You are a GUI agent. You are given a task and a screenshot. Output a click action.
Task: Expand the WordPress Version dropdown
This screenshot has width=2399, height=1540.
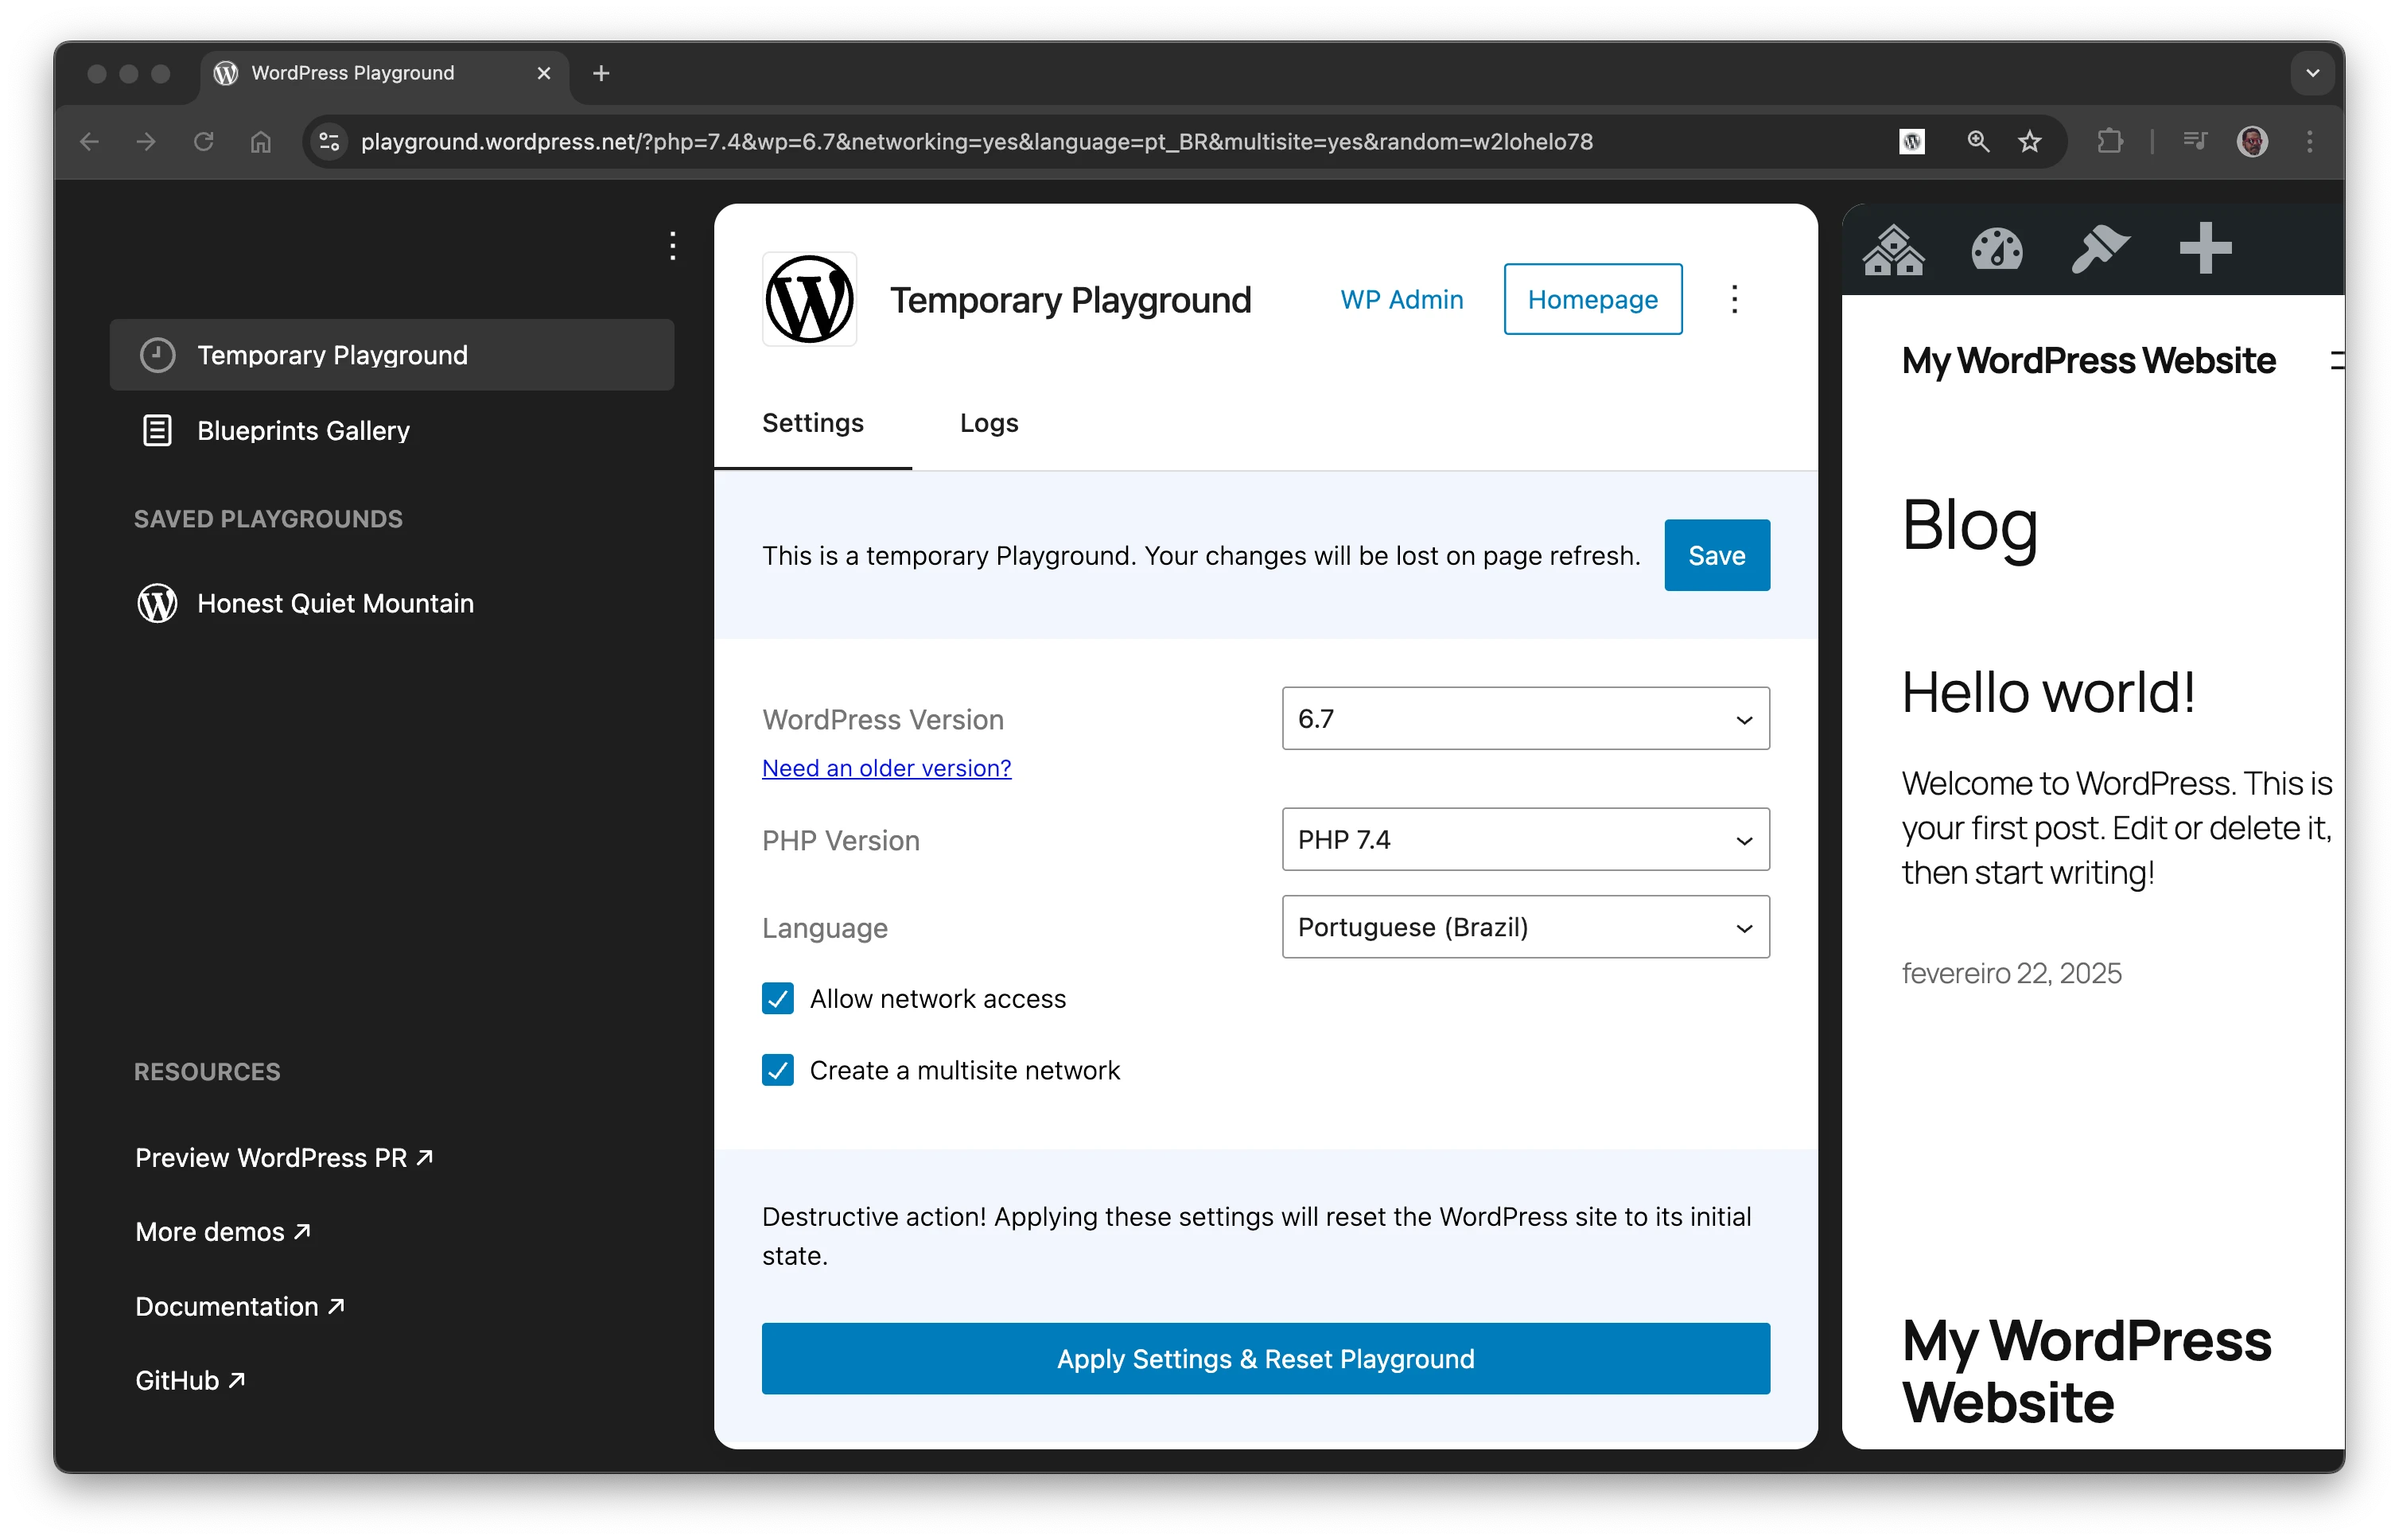click(x=1525, y=718)
